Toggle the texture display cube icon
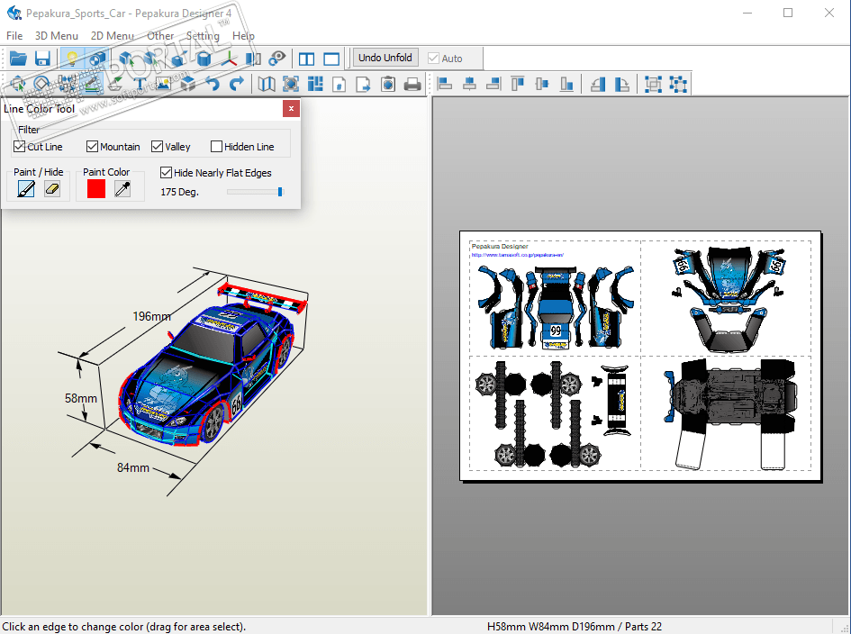Screen dimensions: 851x634 click(96, 58)
